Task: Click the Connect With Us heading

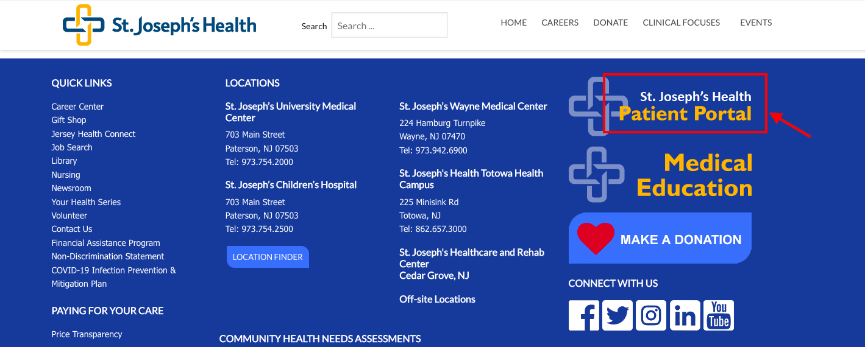Action: [x=613, y=283]
